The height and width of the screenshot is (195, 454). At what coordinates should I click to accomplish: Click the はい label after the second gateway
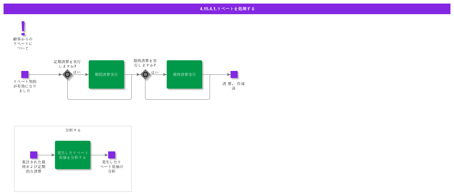pyautogui.click(x=155, y=72)
